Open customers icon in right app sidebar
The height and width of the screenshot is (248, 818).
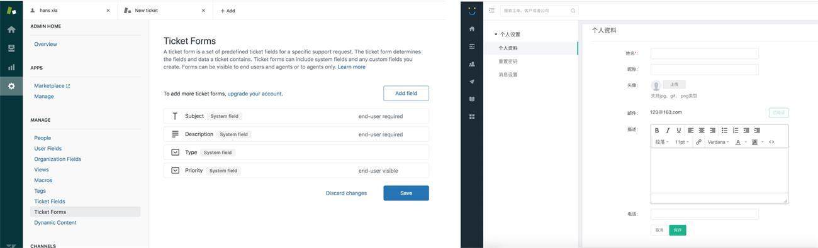[x=472, y=64]
